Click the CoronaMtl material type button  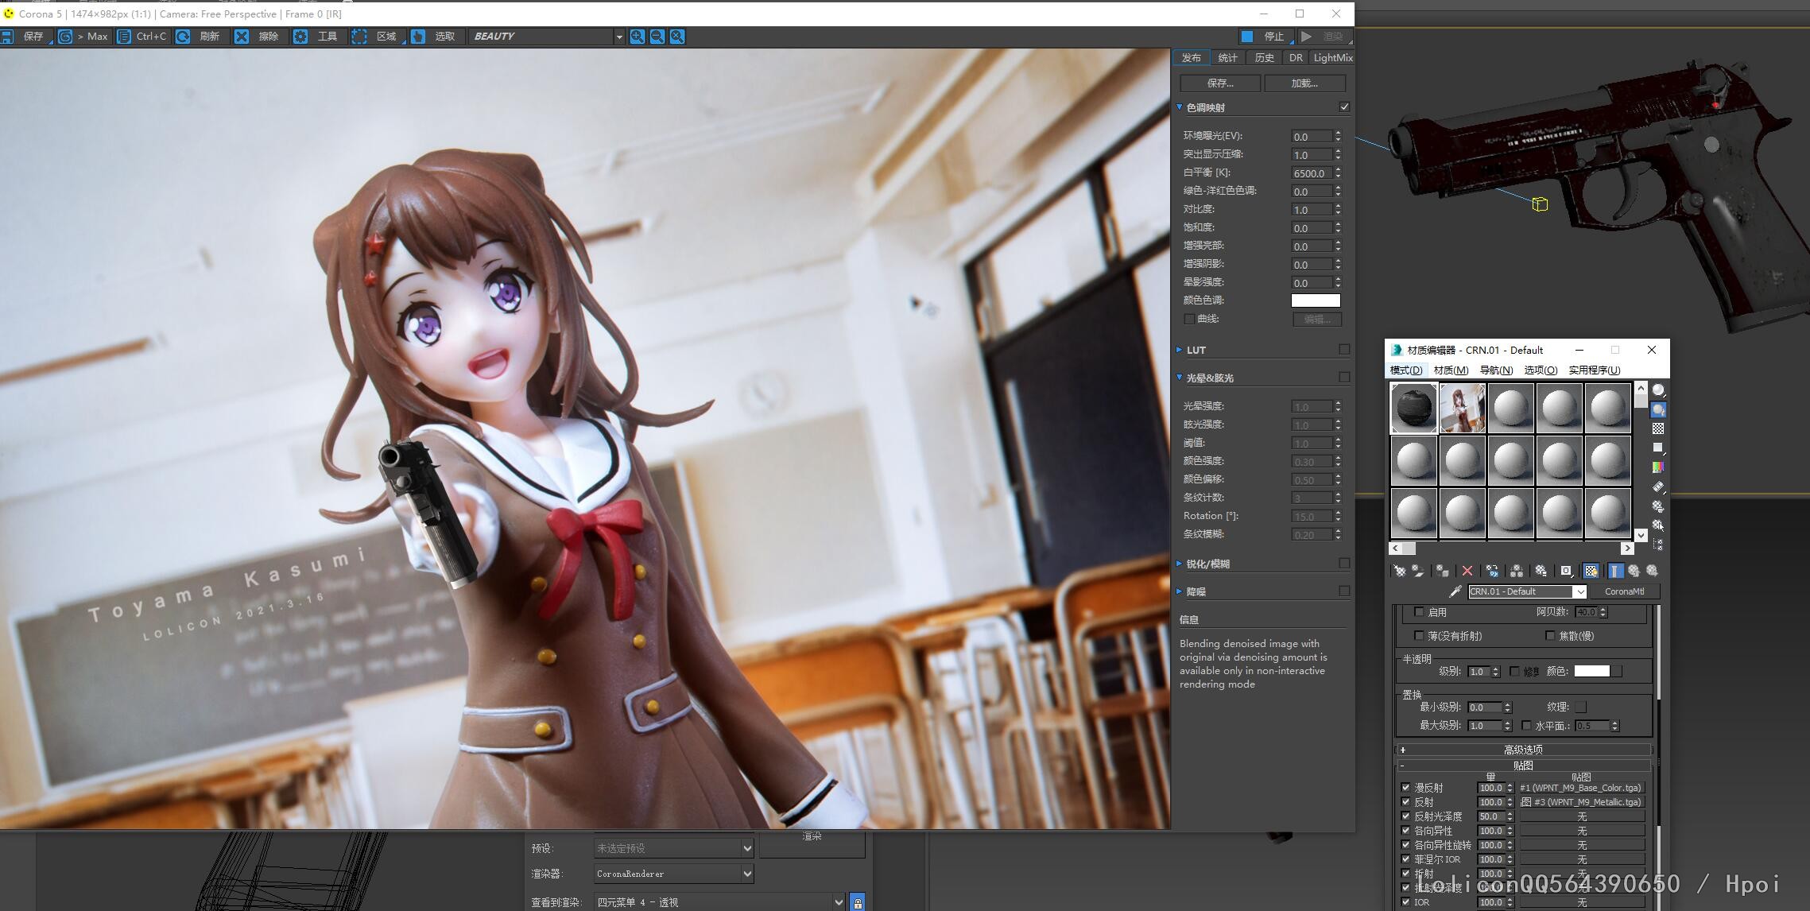pyautogui.click(x=1624, y=591)
